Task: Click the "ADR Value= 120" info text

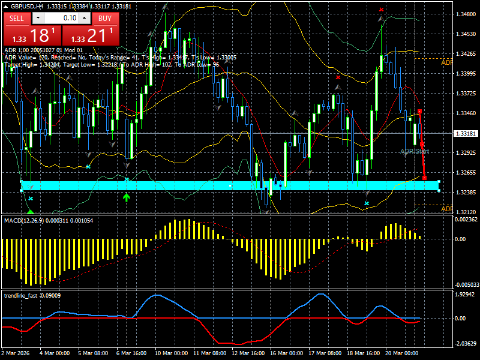Action: [26, 57]
